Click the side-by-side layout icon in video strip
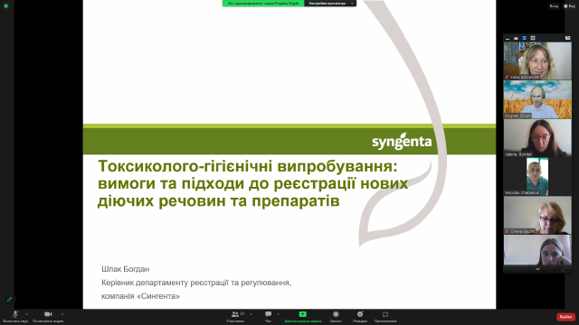 pos(567,38)
